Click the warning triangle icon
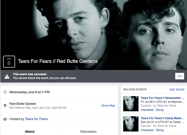The height and width of the screenshot is (135, 187). (x=7, y=76)
